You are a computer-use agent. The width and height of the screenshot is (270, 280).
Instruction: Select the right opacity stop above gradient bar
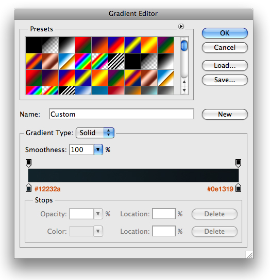pos(238,163)
